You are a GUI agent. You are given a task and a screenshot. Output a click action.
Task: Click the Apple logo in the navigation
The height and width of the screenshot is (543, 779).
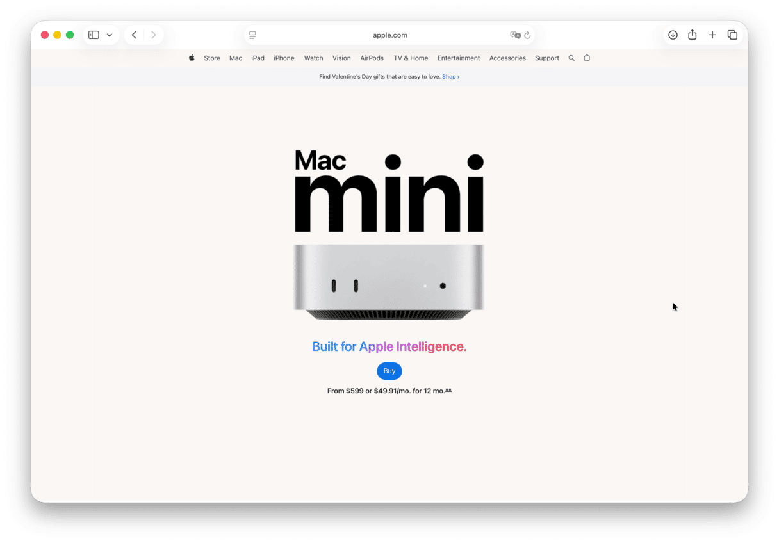click(191, 58)
